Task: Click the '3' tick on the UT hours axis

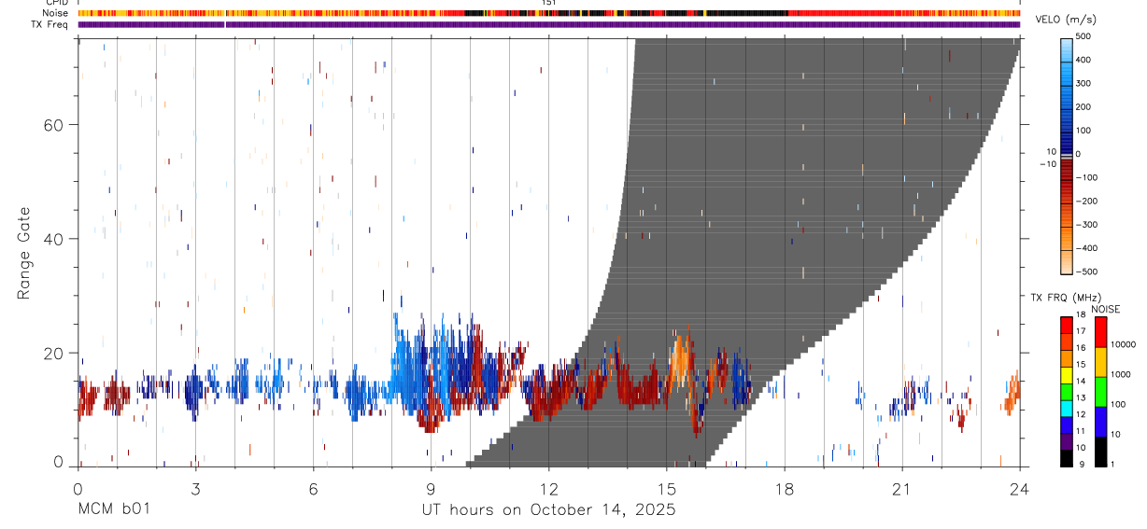Action: point(195,488)
